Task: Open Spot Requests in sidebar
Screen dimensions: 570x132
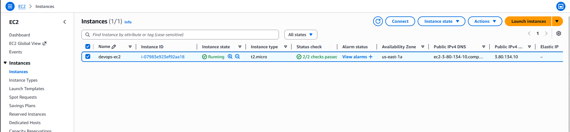Action: coord(23,97)
